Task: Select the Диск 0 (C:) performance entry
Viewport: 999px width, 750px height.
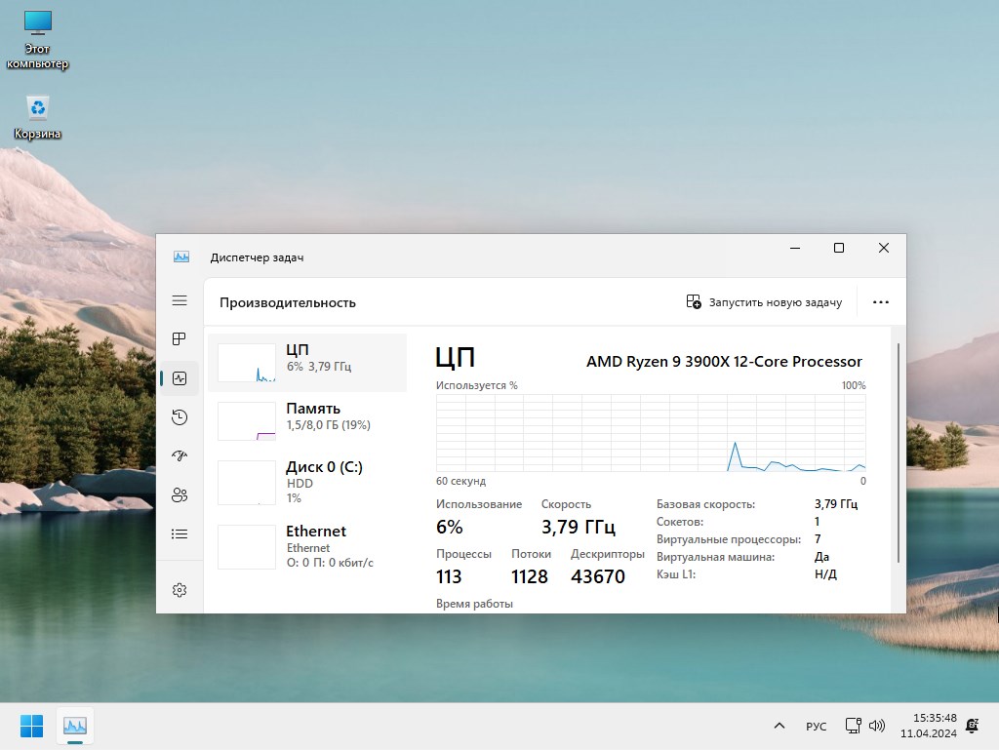Action: tap(307, 482)
